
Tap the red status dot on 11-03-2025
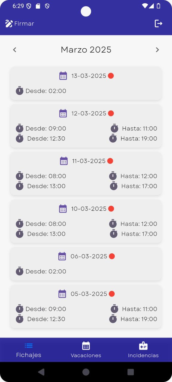[110, 161]
